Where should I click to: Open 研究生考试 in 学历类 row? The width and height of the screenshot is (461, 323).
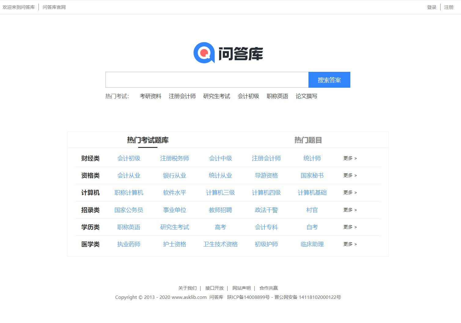tap(175, 227)
